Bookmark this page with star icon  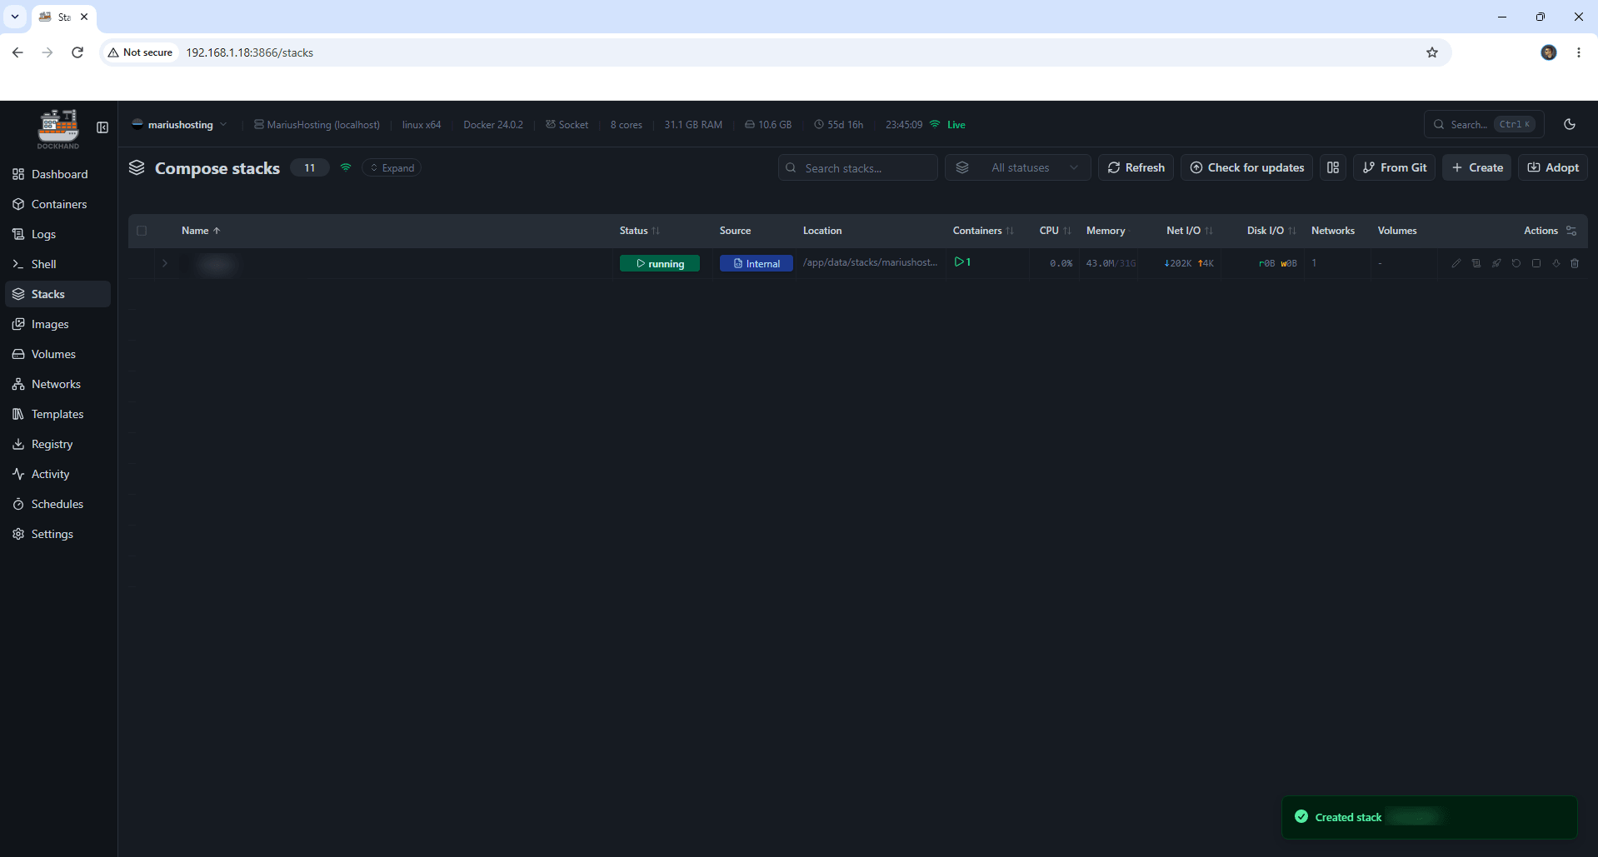pyautogui.click(x=1432, y=52)
